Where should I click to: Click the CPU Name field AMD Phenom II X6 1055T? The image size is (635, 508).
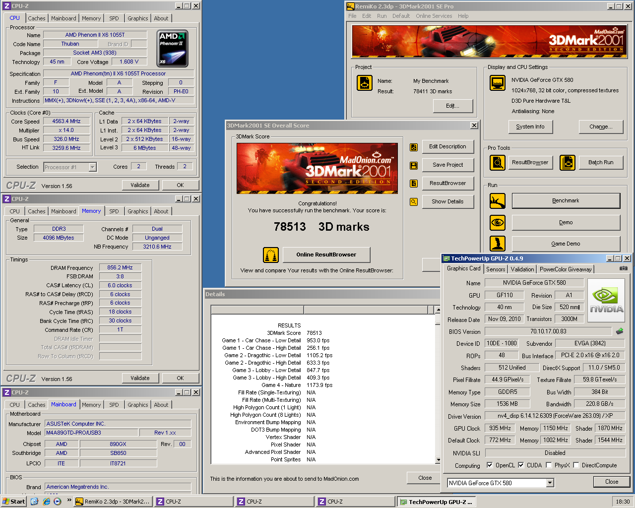point(95,35)
